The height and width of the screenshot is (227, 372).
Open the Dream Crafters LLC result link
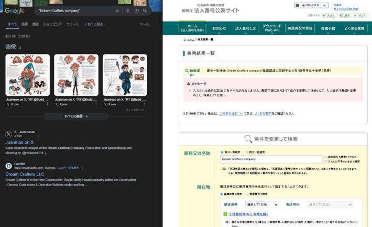(x=25, y=174)
